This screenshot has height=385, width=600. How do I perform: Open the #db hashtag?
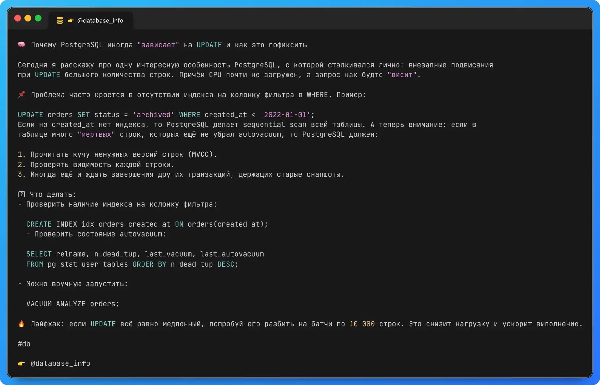tap(24, 344)
